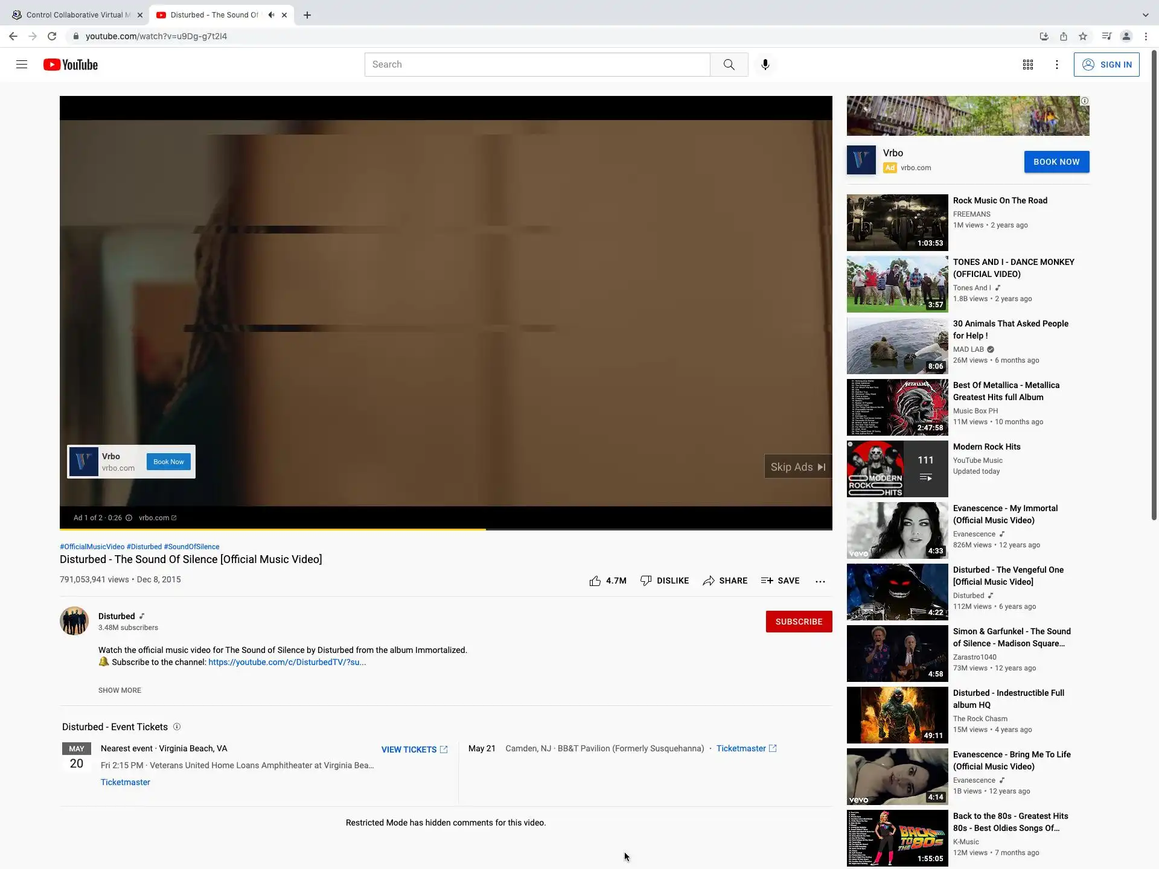Click the Skip Ads button
Viewport: 1159px width, 869px height.
(797, 467)
